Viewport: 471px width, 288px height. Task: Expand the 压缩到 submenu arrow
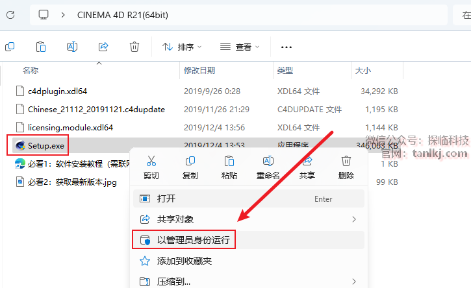tap(354, 282)
